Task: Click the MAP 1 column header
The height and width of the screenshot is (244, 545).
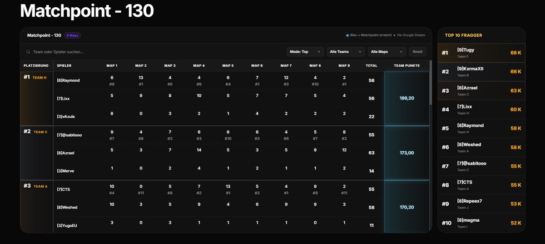Action: click(x=112, y=66)
